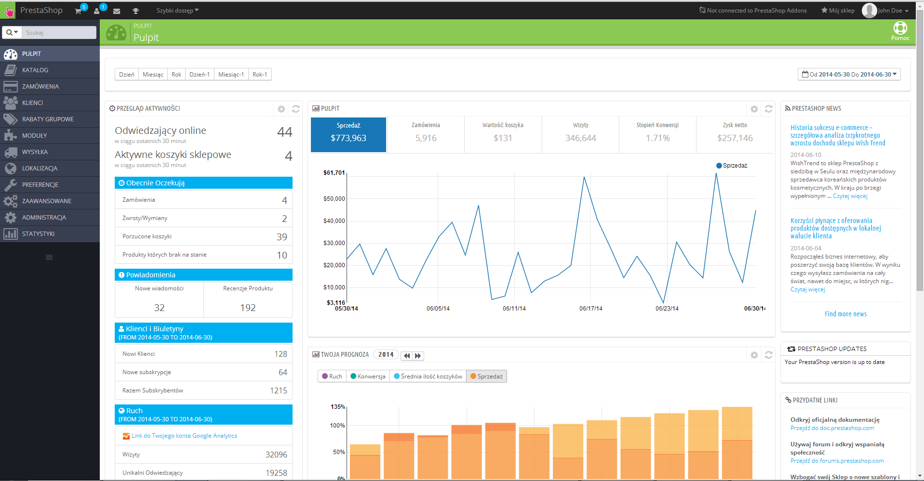
Task: Toggle the Sprzedaż forecast series
Action: [x=486, y=377]
